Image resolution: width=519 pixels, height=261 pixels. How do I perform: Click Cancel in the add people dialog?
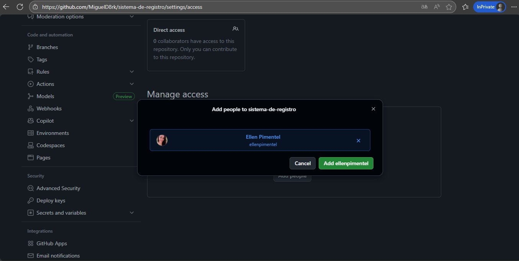pos(303,163)
